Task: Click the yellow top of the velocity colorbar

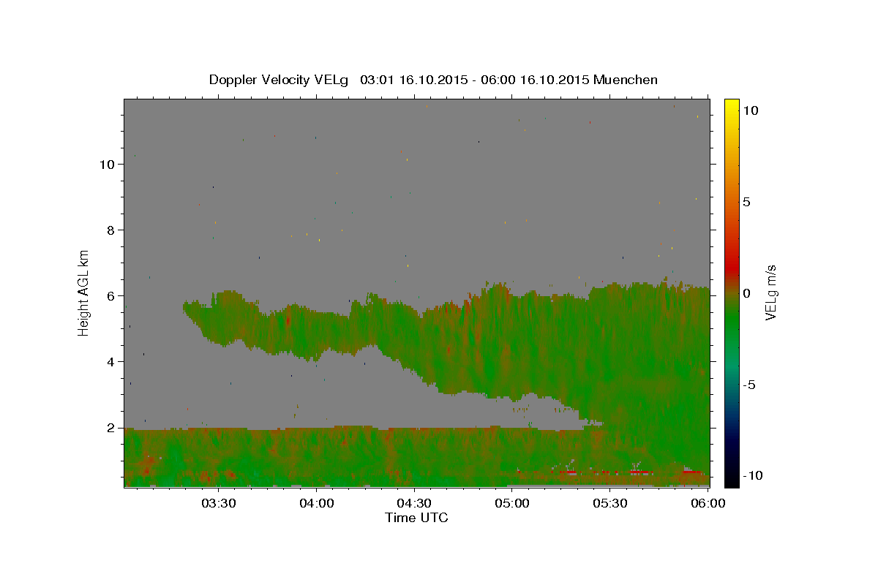Action: [731, 106]
